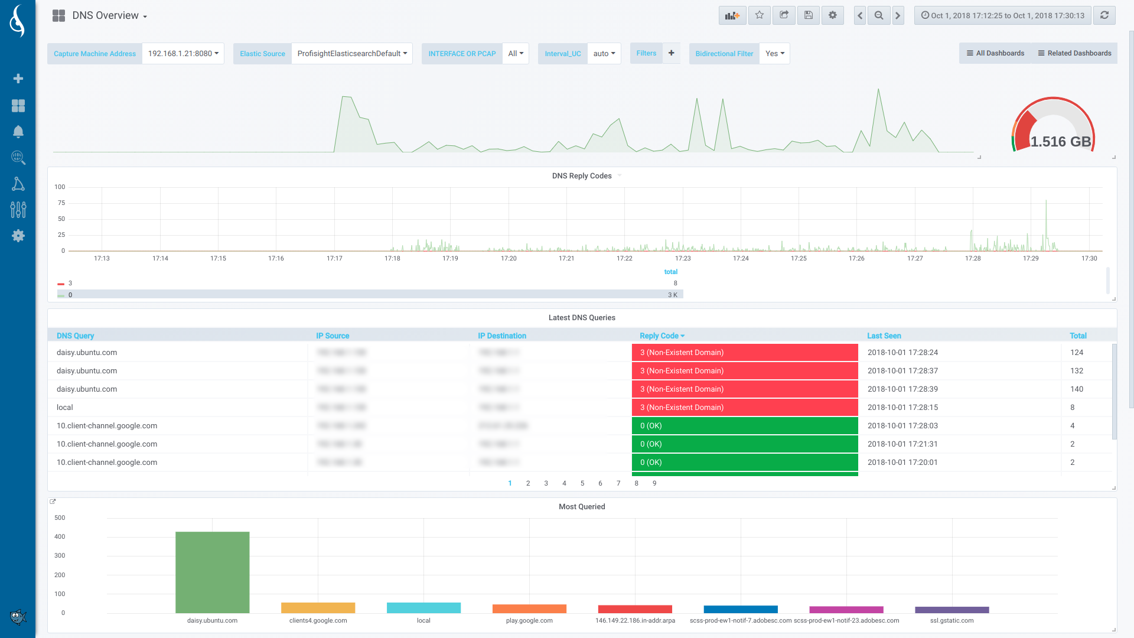This screenshot has height=638, width=1134.
Task: Go to page 5 of DNS queries
Action: click(x=582, y=483)
